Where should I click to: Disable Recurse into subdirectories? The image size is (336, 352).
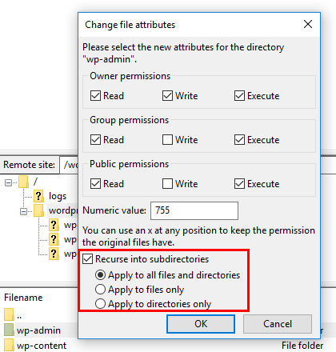(87, 259)
